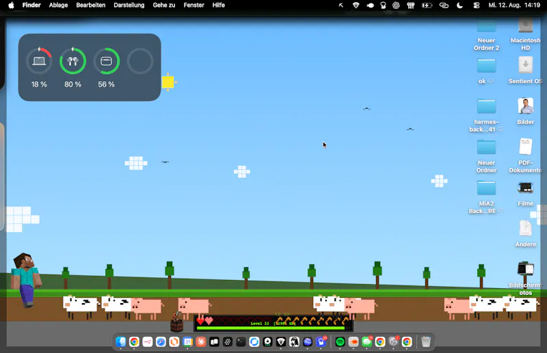Select the hermes-back...41 folder
Image resolution: width=547 pixels, height=353 pixels.
486,107
